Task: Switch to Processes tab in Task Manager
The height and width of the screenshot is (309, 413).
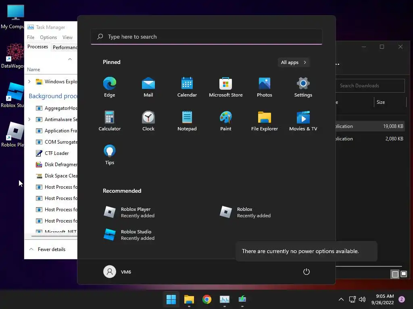Action: tap(38, 47)
